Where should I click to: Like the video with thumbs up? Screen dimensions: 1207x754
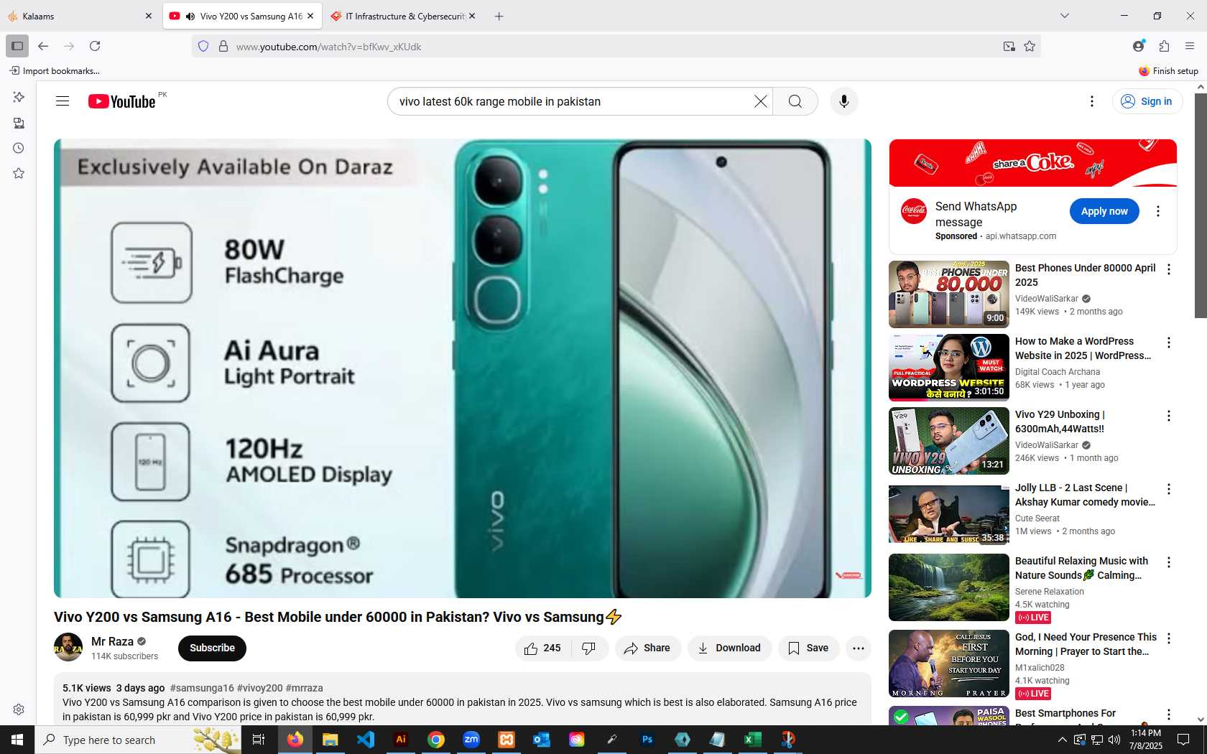pos(543,648)
